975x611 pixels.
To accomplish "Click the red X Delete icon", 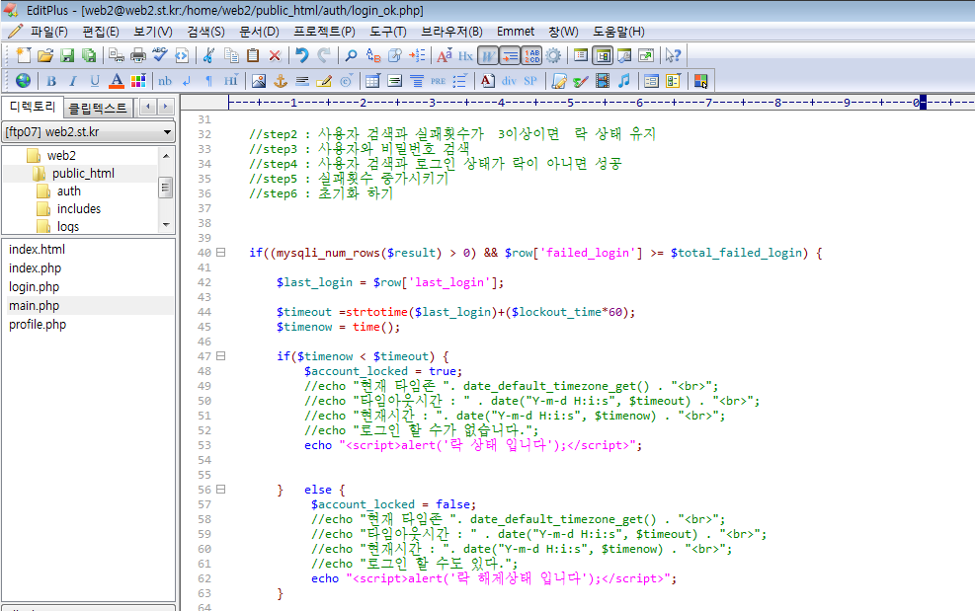I will [x=275, y=55].
